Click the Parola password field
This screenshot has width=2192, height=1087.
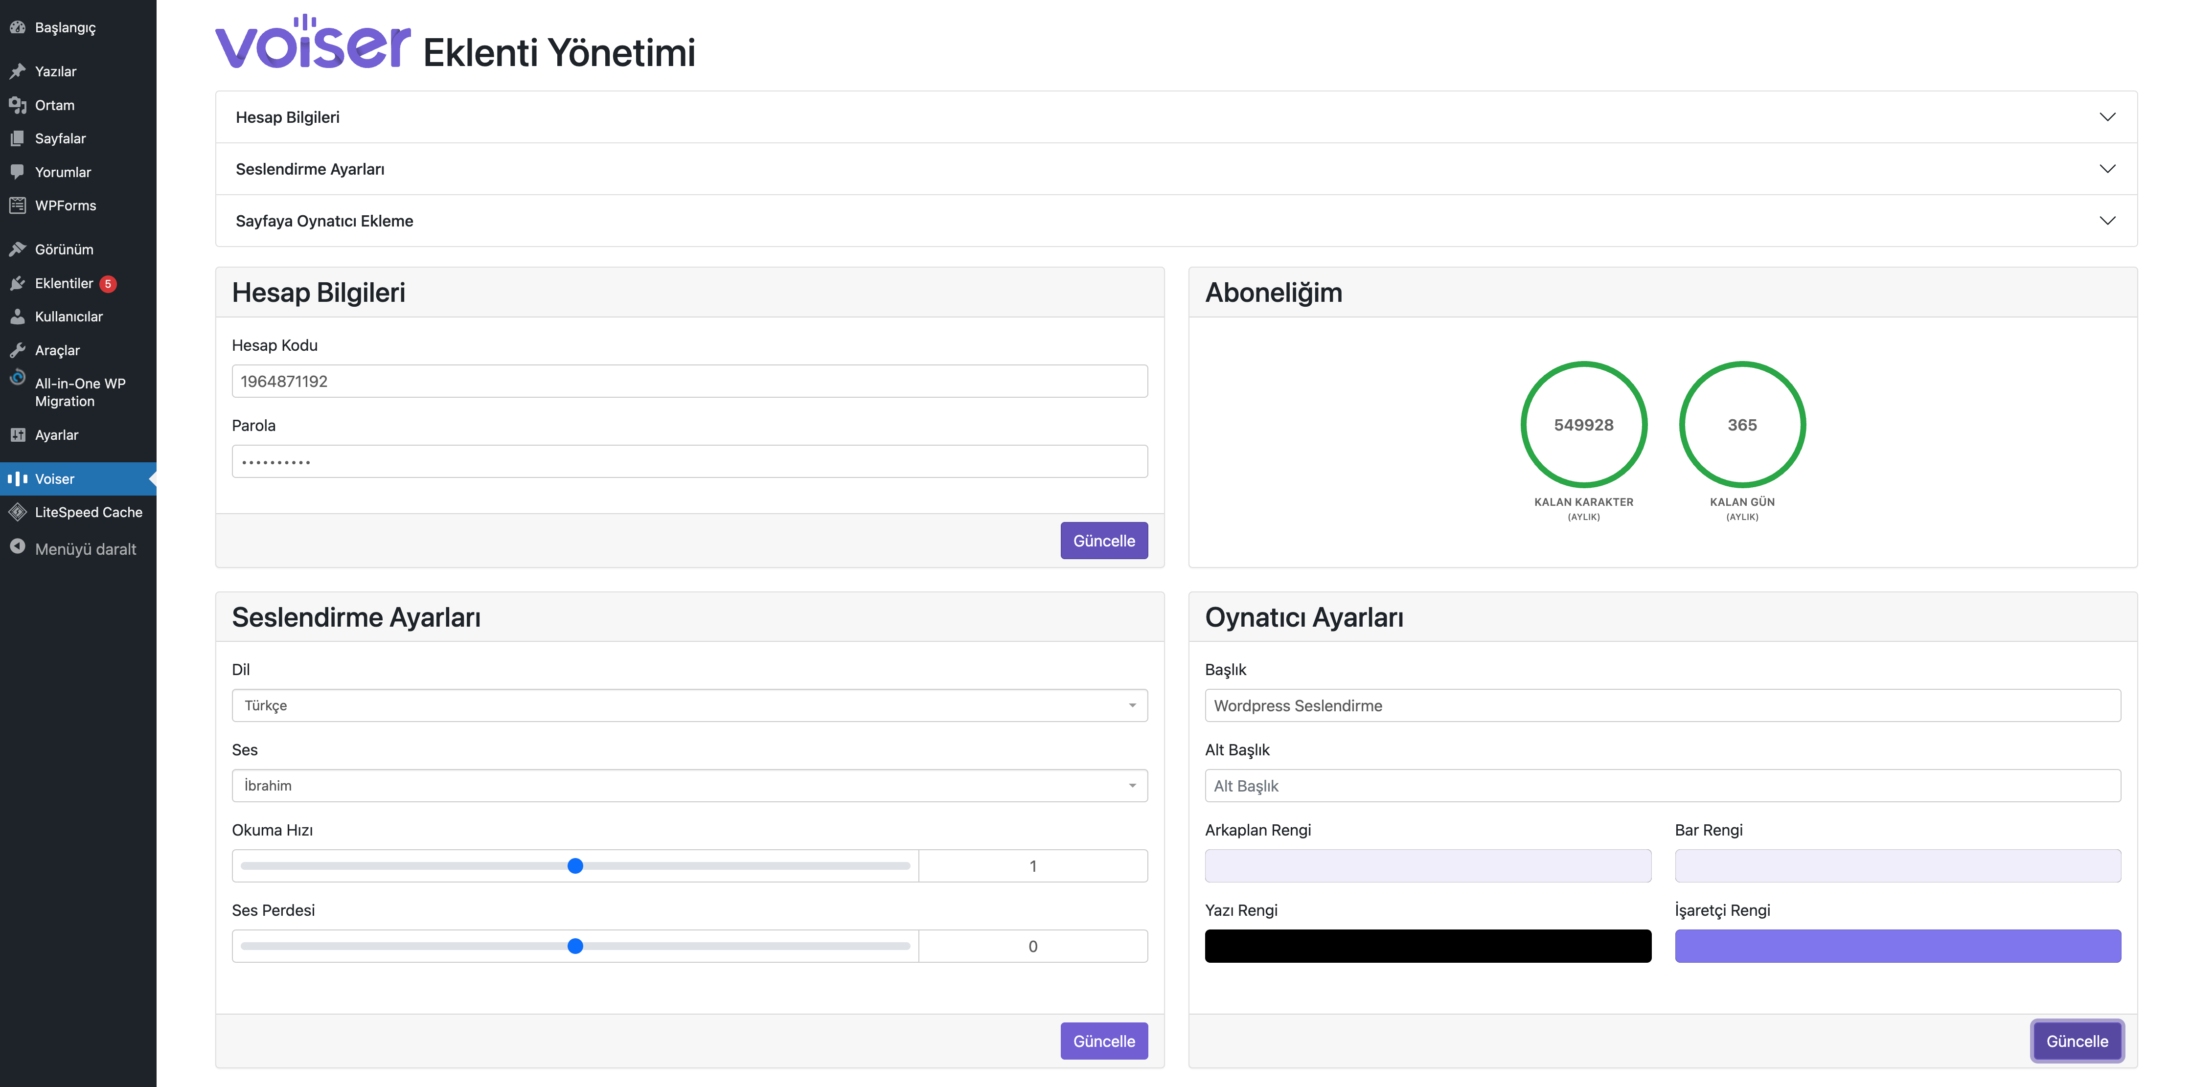tap(689, 461)
